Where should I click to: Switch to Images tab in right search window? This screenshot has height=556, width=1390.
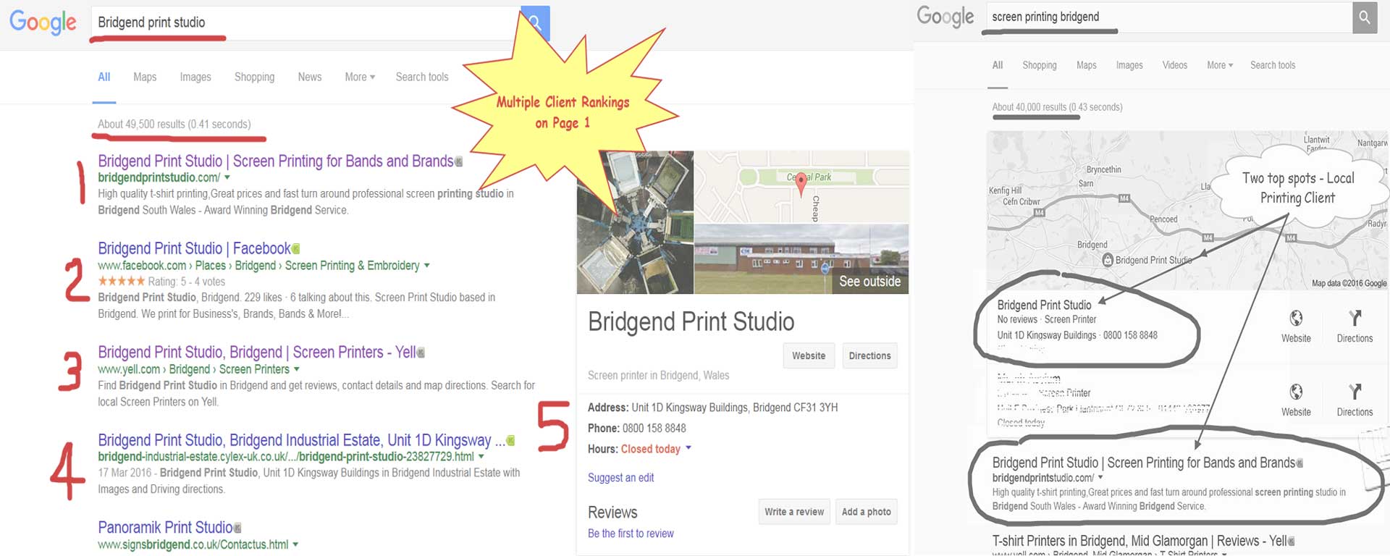tap(1129, 65)
